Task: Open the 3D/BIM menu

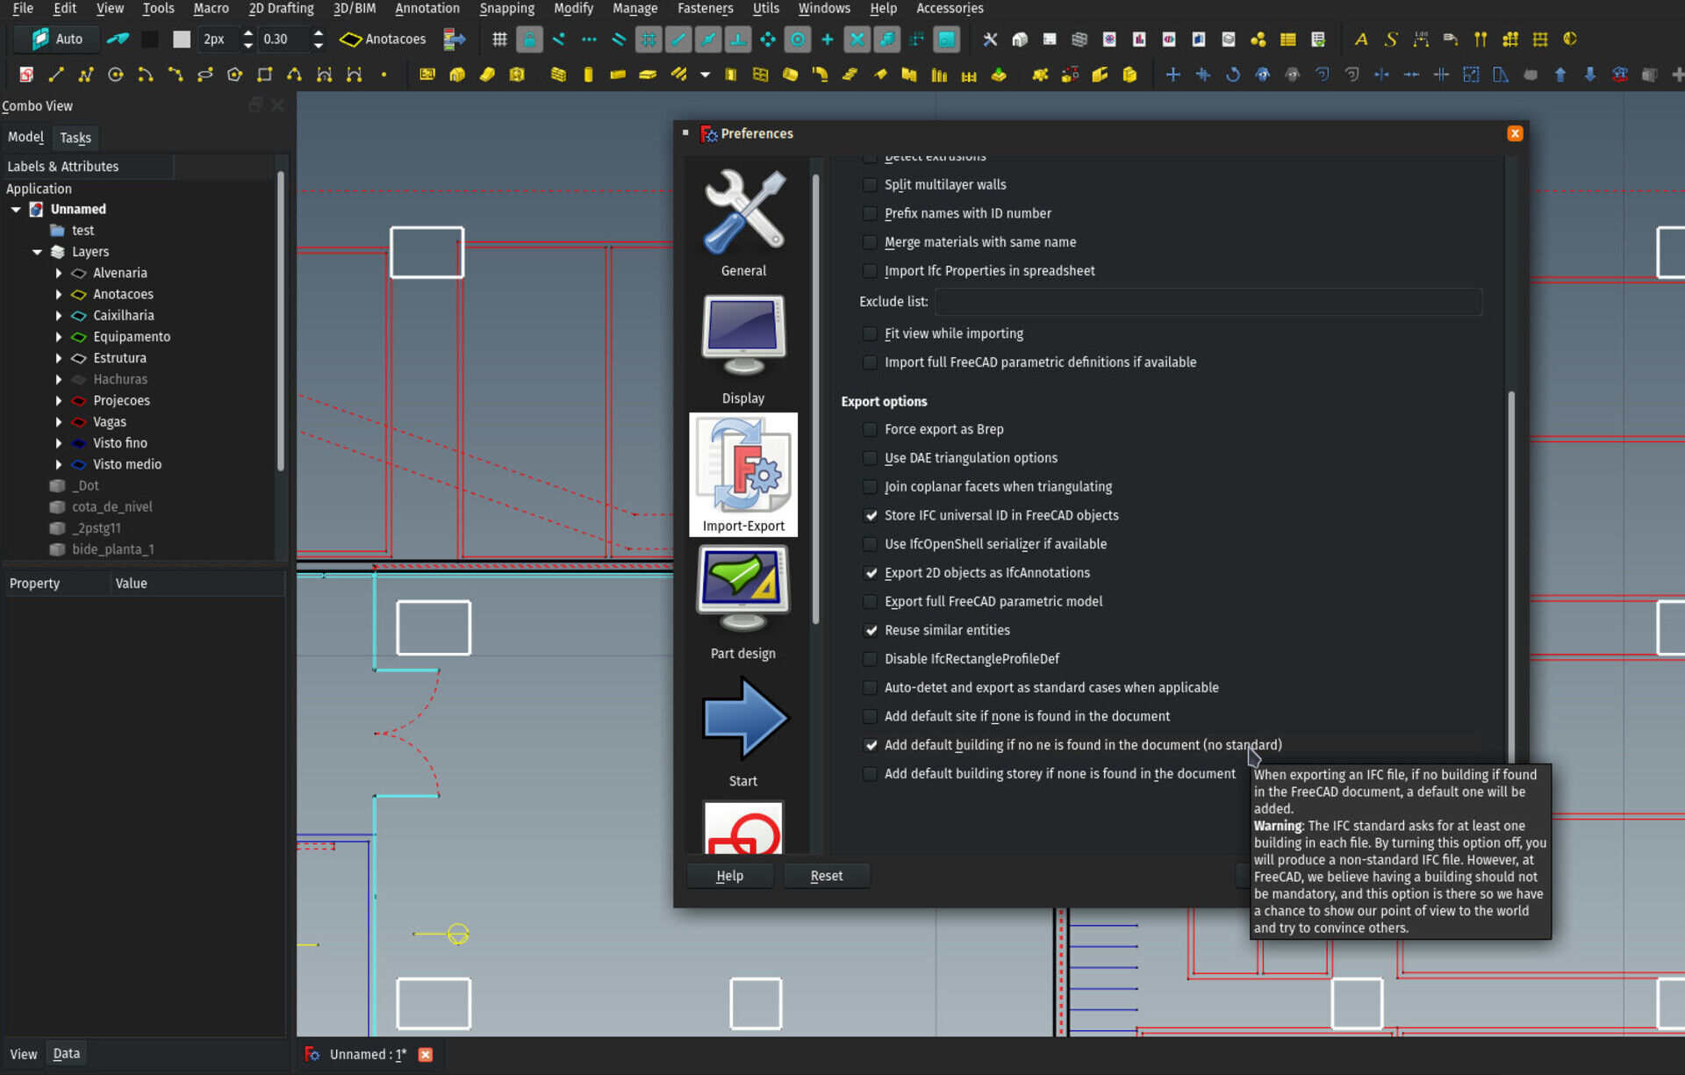Action: pyautogui.click(x=355, y=9)
